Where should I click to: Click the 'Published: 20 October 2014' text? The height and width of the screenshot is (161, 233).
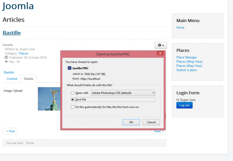[28, 57]
